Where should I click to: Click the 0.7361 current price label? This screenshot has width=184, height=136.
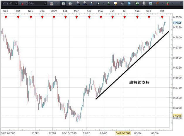pyautogui.click(x=177, y=23)
